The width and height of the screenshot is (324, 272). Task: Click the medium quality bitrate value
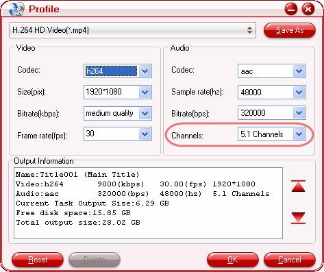tap(110, 113)
